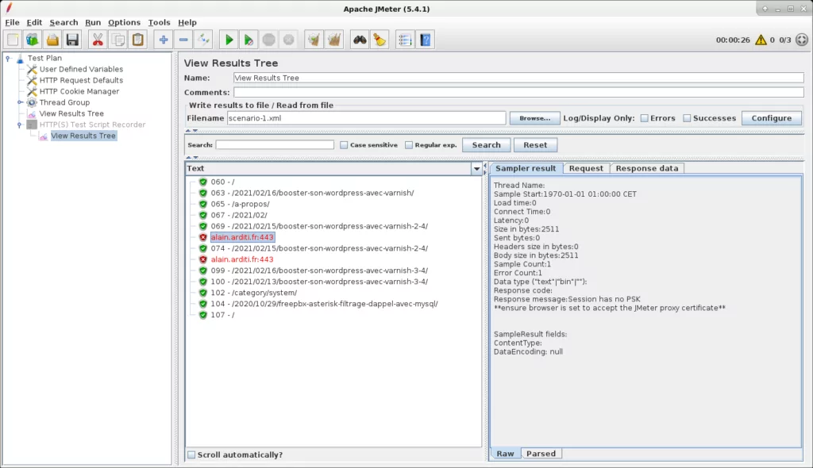Select User Defined Variables in the tree
813x468 pixels.
81,70
